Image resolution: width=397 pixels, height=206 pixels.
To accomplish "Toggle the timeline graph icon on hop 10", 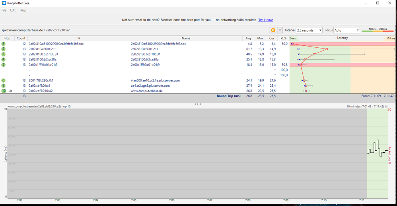I will coord(10,91).
